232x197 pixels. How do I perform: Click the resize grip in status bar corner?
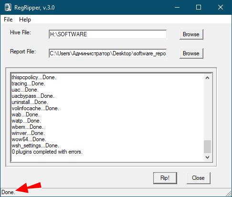click(x=229, y=194)
